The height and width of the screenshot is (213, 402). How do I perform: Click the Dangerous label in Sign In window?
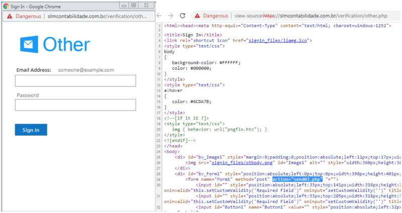click(x=28, y=17)
